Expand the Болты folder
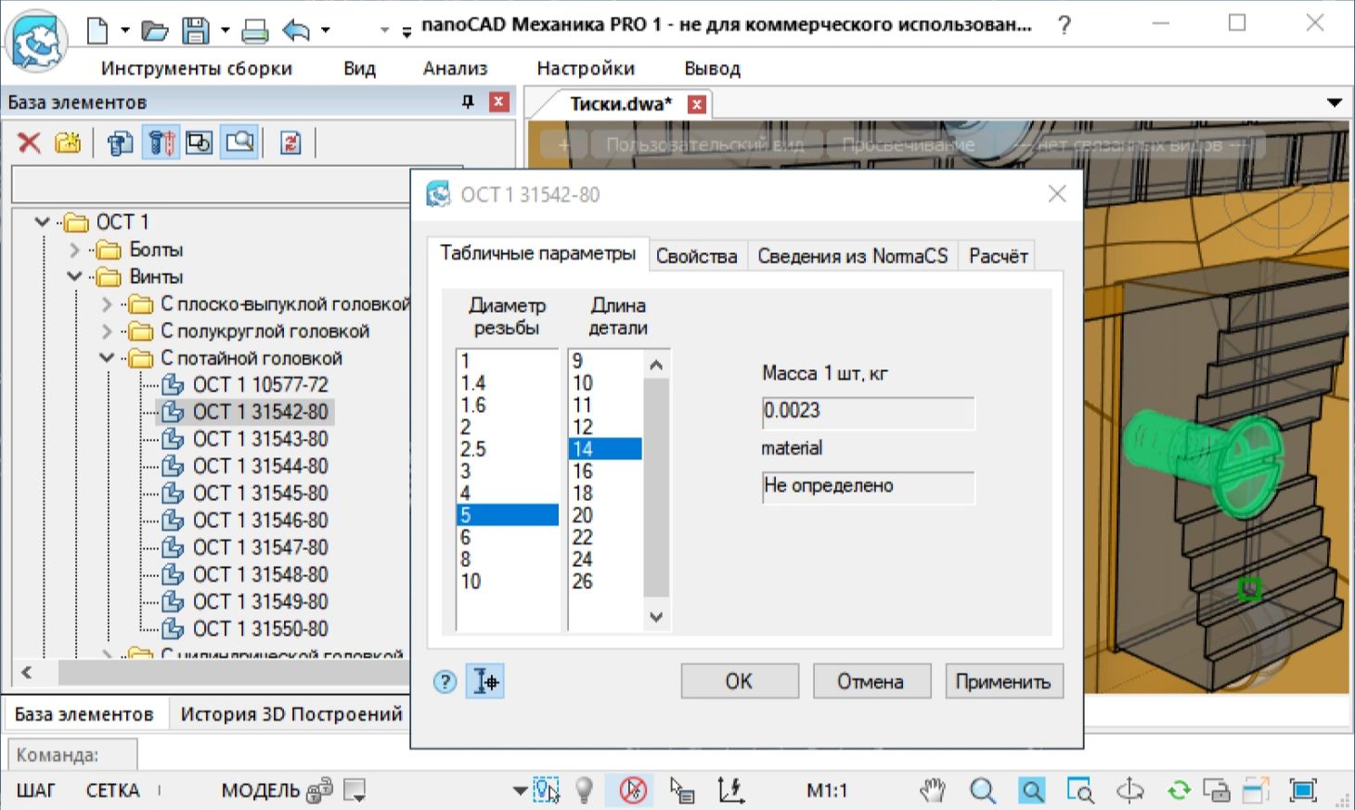This screenshot has width=1355, height=810. (74, 250)
